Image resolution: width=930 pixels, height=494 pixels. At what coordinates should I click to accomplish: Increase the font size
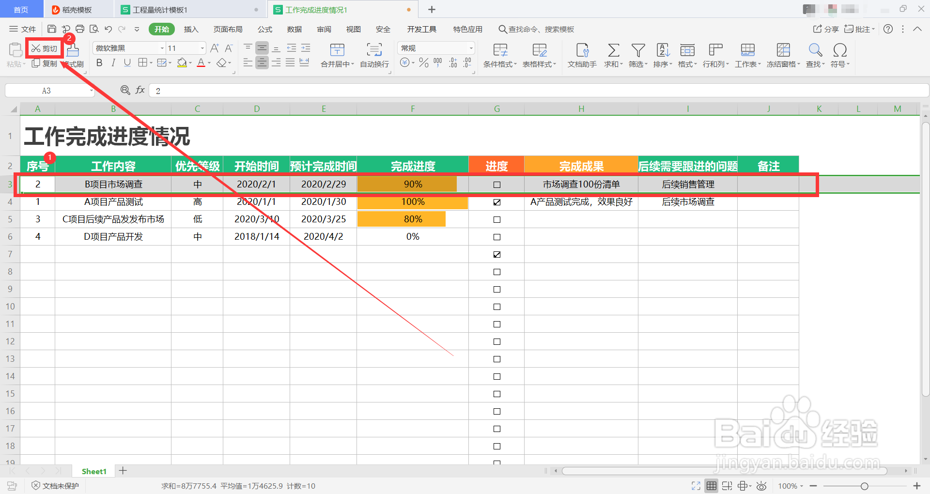pyautogui.click(x=215, y=48)
